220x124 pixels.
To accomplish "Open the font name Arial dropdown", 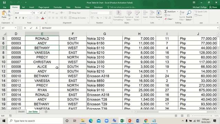I will pyautogui.click(x=31, y=13).
